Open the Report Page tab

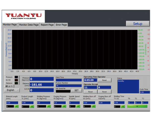pyautogui.click(x=47, y=25)
